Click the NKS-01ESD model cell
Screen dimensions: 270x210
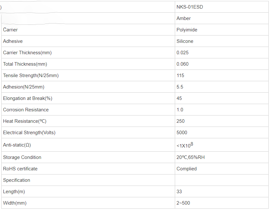[222, 7]
